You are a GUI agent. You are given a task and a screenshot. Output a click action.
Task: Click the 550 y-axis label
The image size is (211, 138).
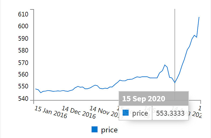(23, 87)
